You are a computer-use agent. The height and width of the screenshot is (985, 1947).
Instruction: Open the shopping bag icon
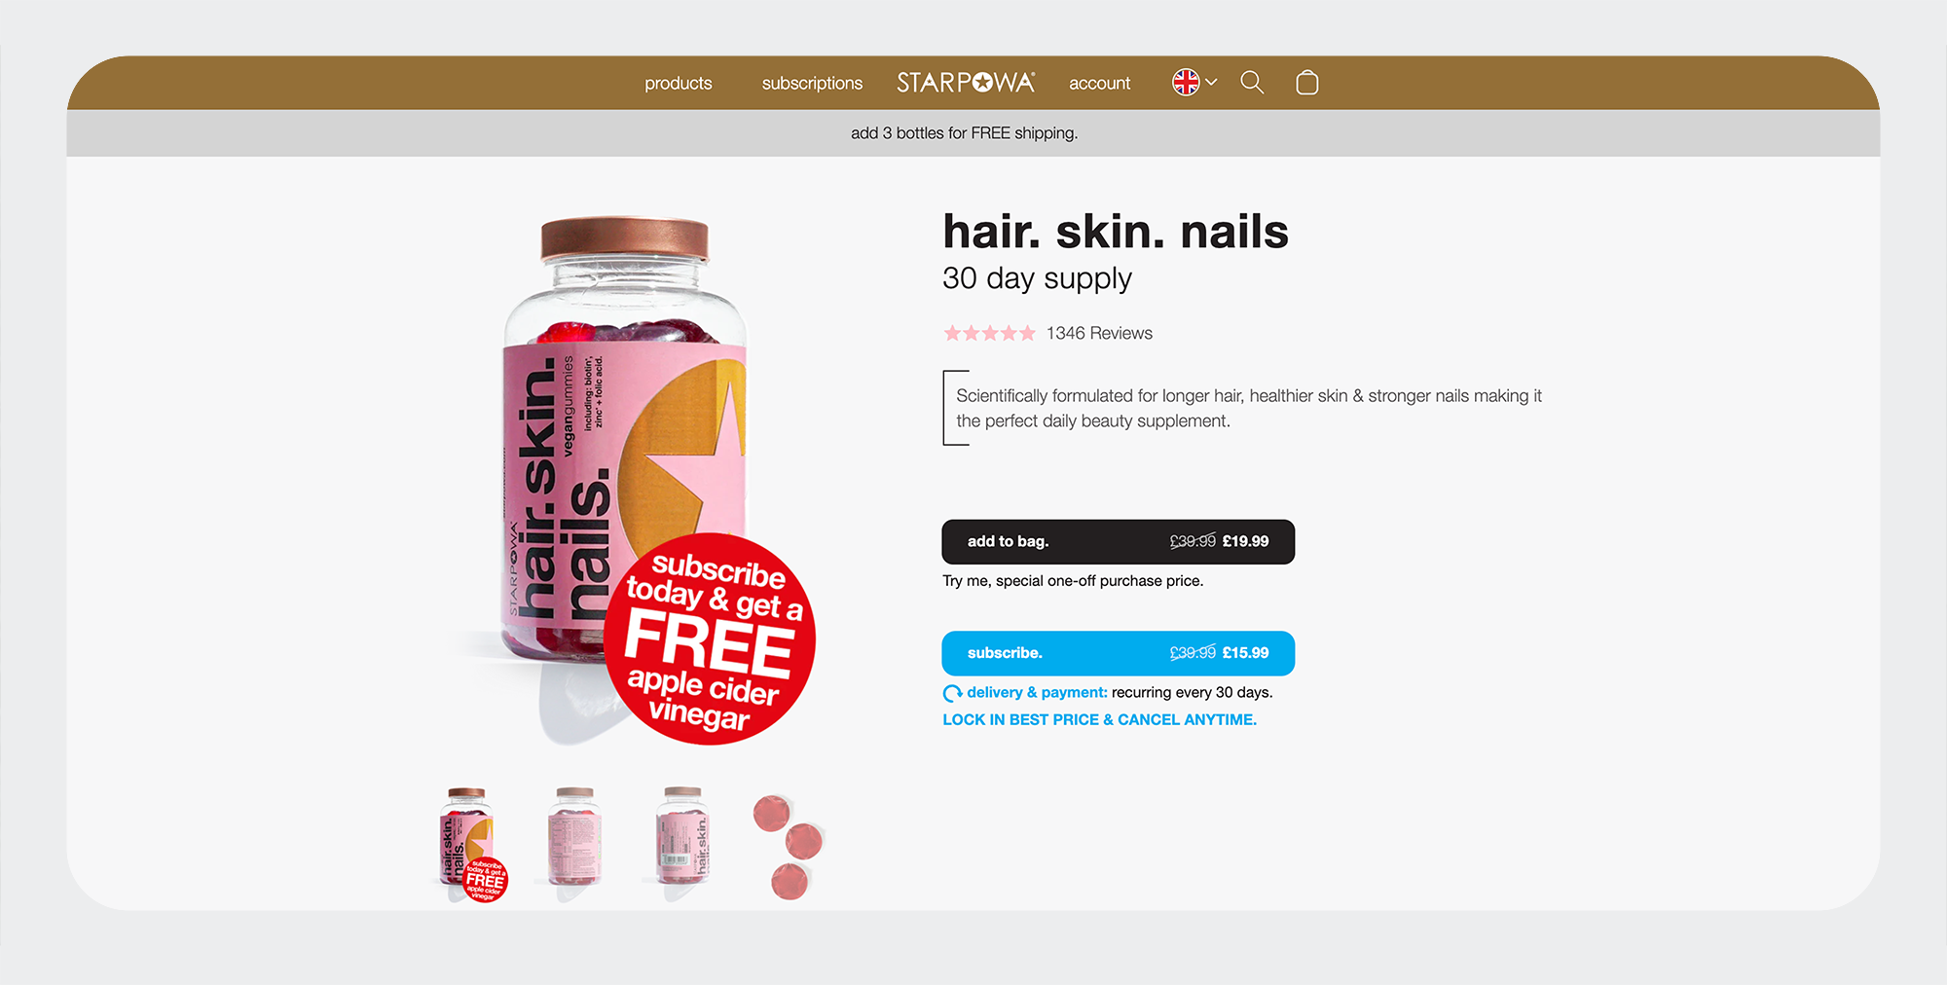(x=1307, y=83)
